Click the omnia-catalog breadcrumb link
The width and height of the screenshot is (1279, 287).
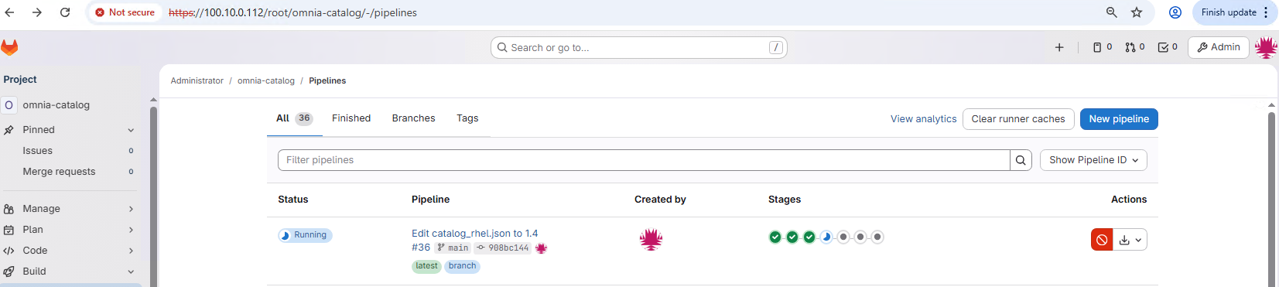pos(266,80)
